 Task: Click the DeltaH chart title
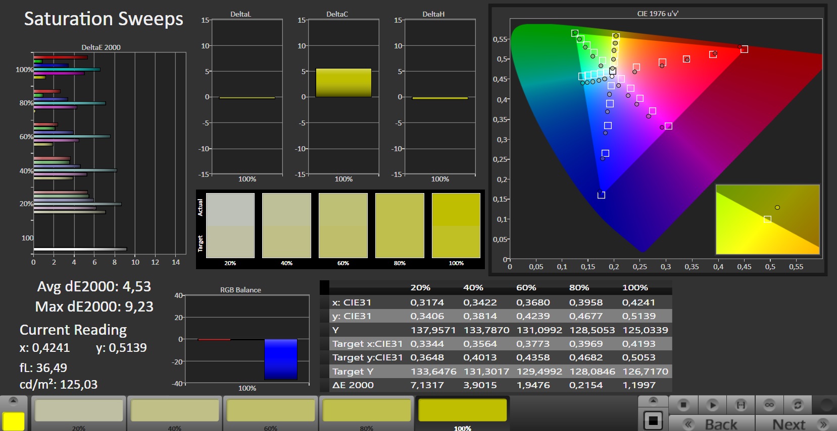[433, 14]
